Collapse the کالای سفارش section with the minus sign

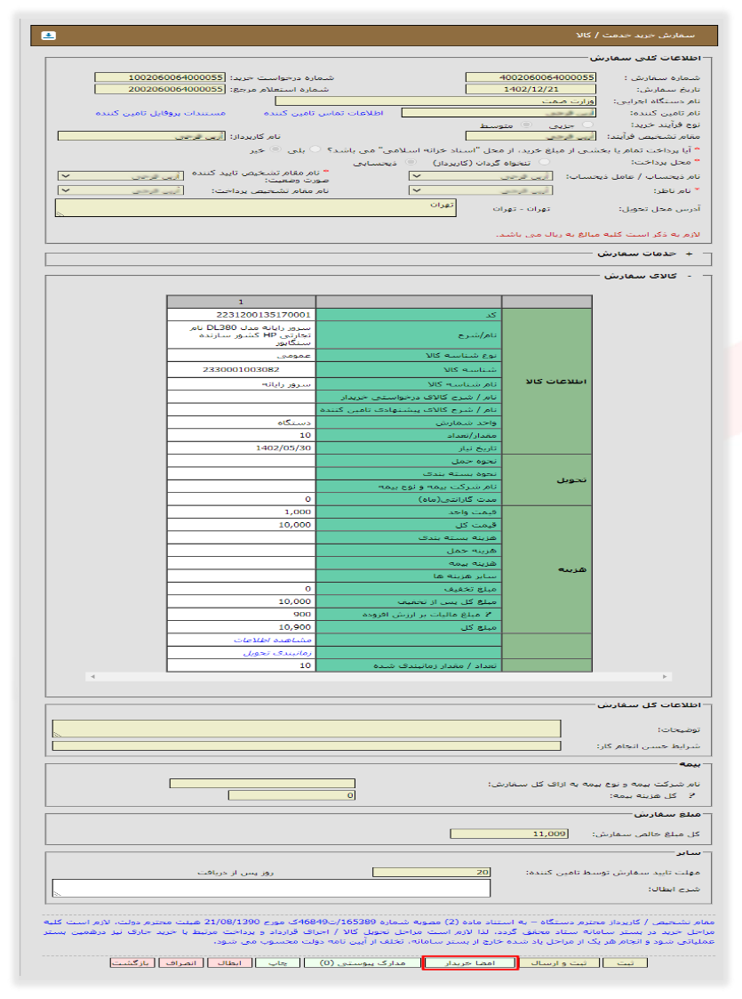(x=690, y=276)
